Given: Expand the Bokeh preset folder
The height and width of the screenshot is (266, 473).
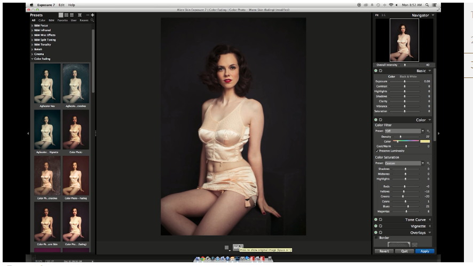Looking at the screenshot, I should point(32,49).
